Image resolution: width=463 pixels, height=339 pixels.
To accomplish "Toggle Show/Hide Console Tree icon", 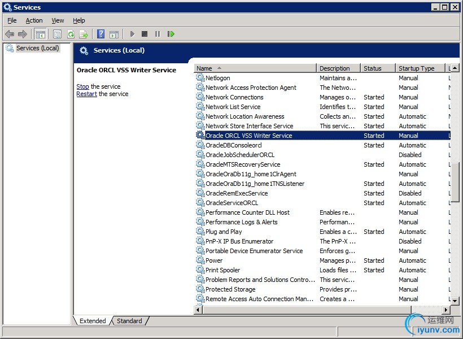I will pyautogui.click(x=41, y=34).
